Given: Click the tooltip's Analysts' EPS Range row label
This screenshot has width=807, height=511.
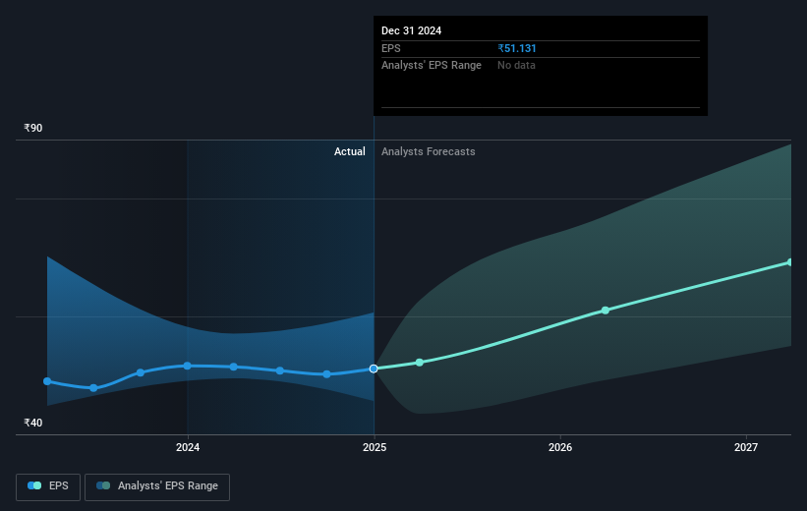Looking at the screenshot, I should coord(432,66).
